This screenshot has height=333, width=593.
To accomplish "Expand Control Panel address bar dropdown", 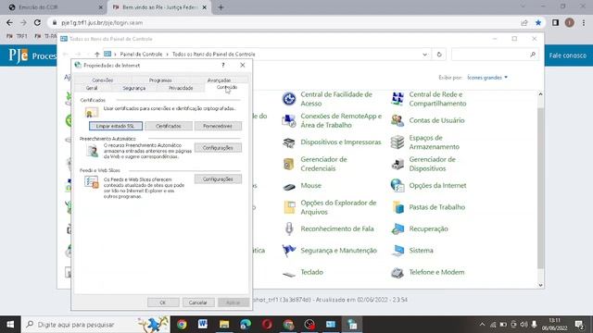I will point(424,55).
